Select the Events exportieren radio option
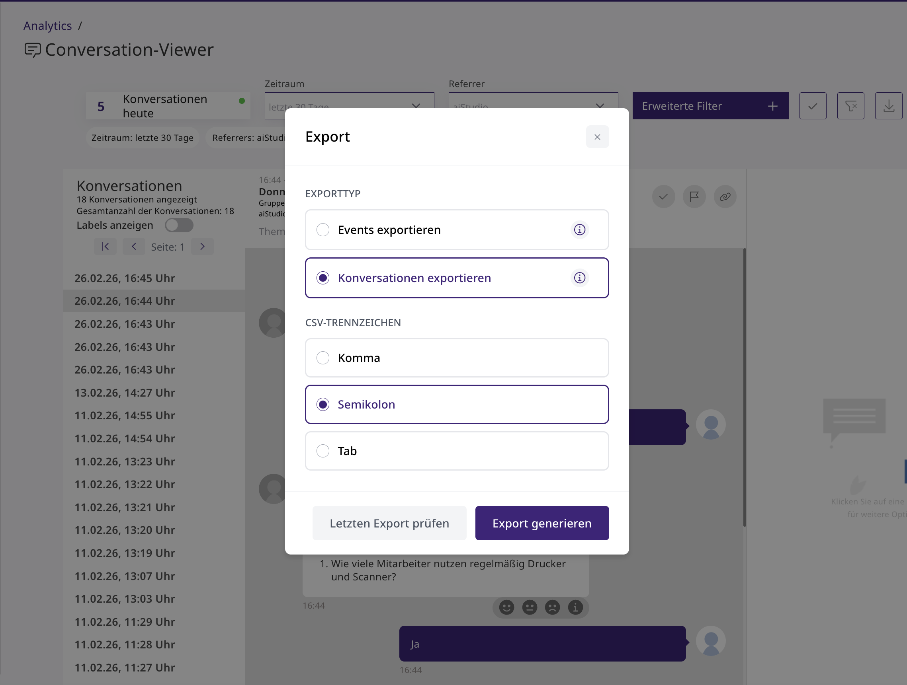The image size is (907, 685). point(323,230)
